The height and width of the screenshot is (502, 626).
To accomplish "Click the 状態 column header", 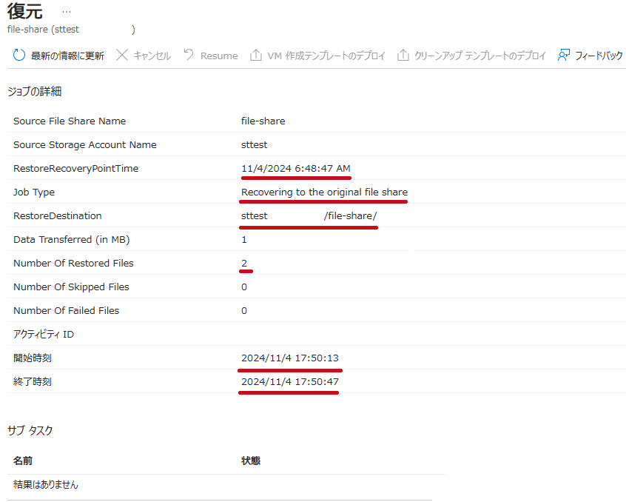I will click(x=251, y=461).
